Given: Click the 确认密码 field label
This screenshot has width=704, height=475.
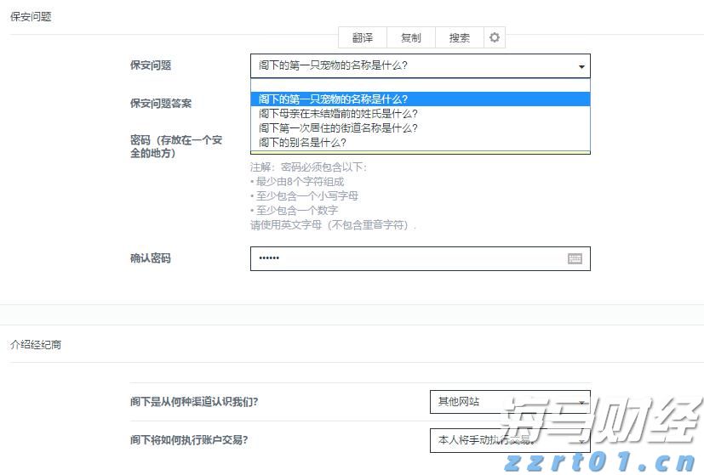Looking at the screenshot, I should coord(151,258).
